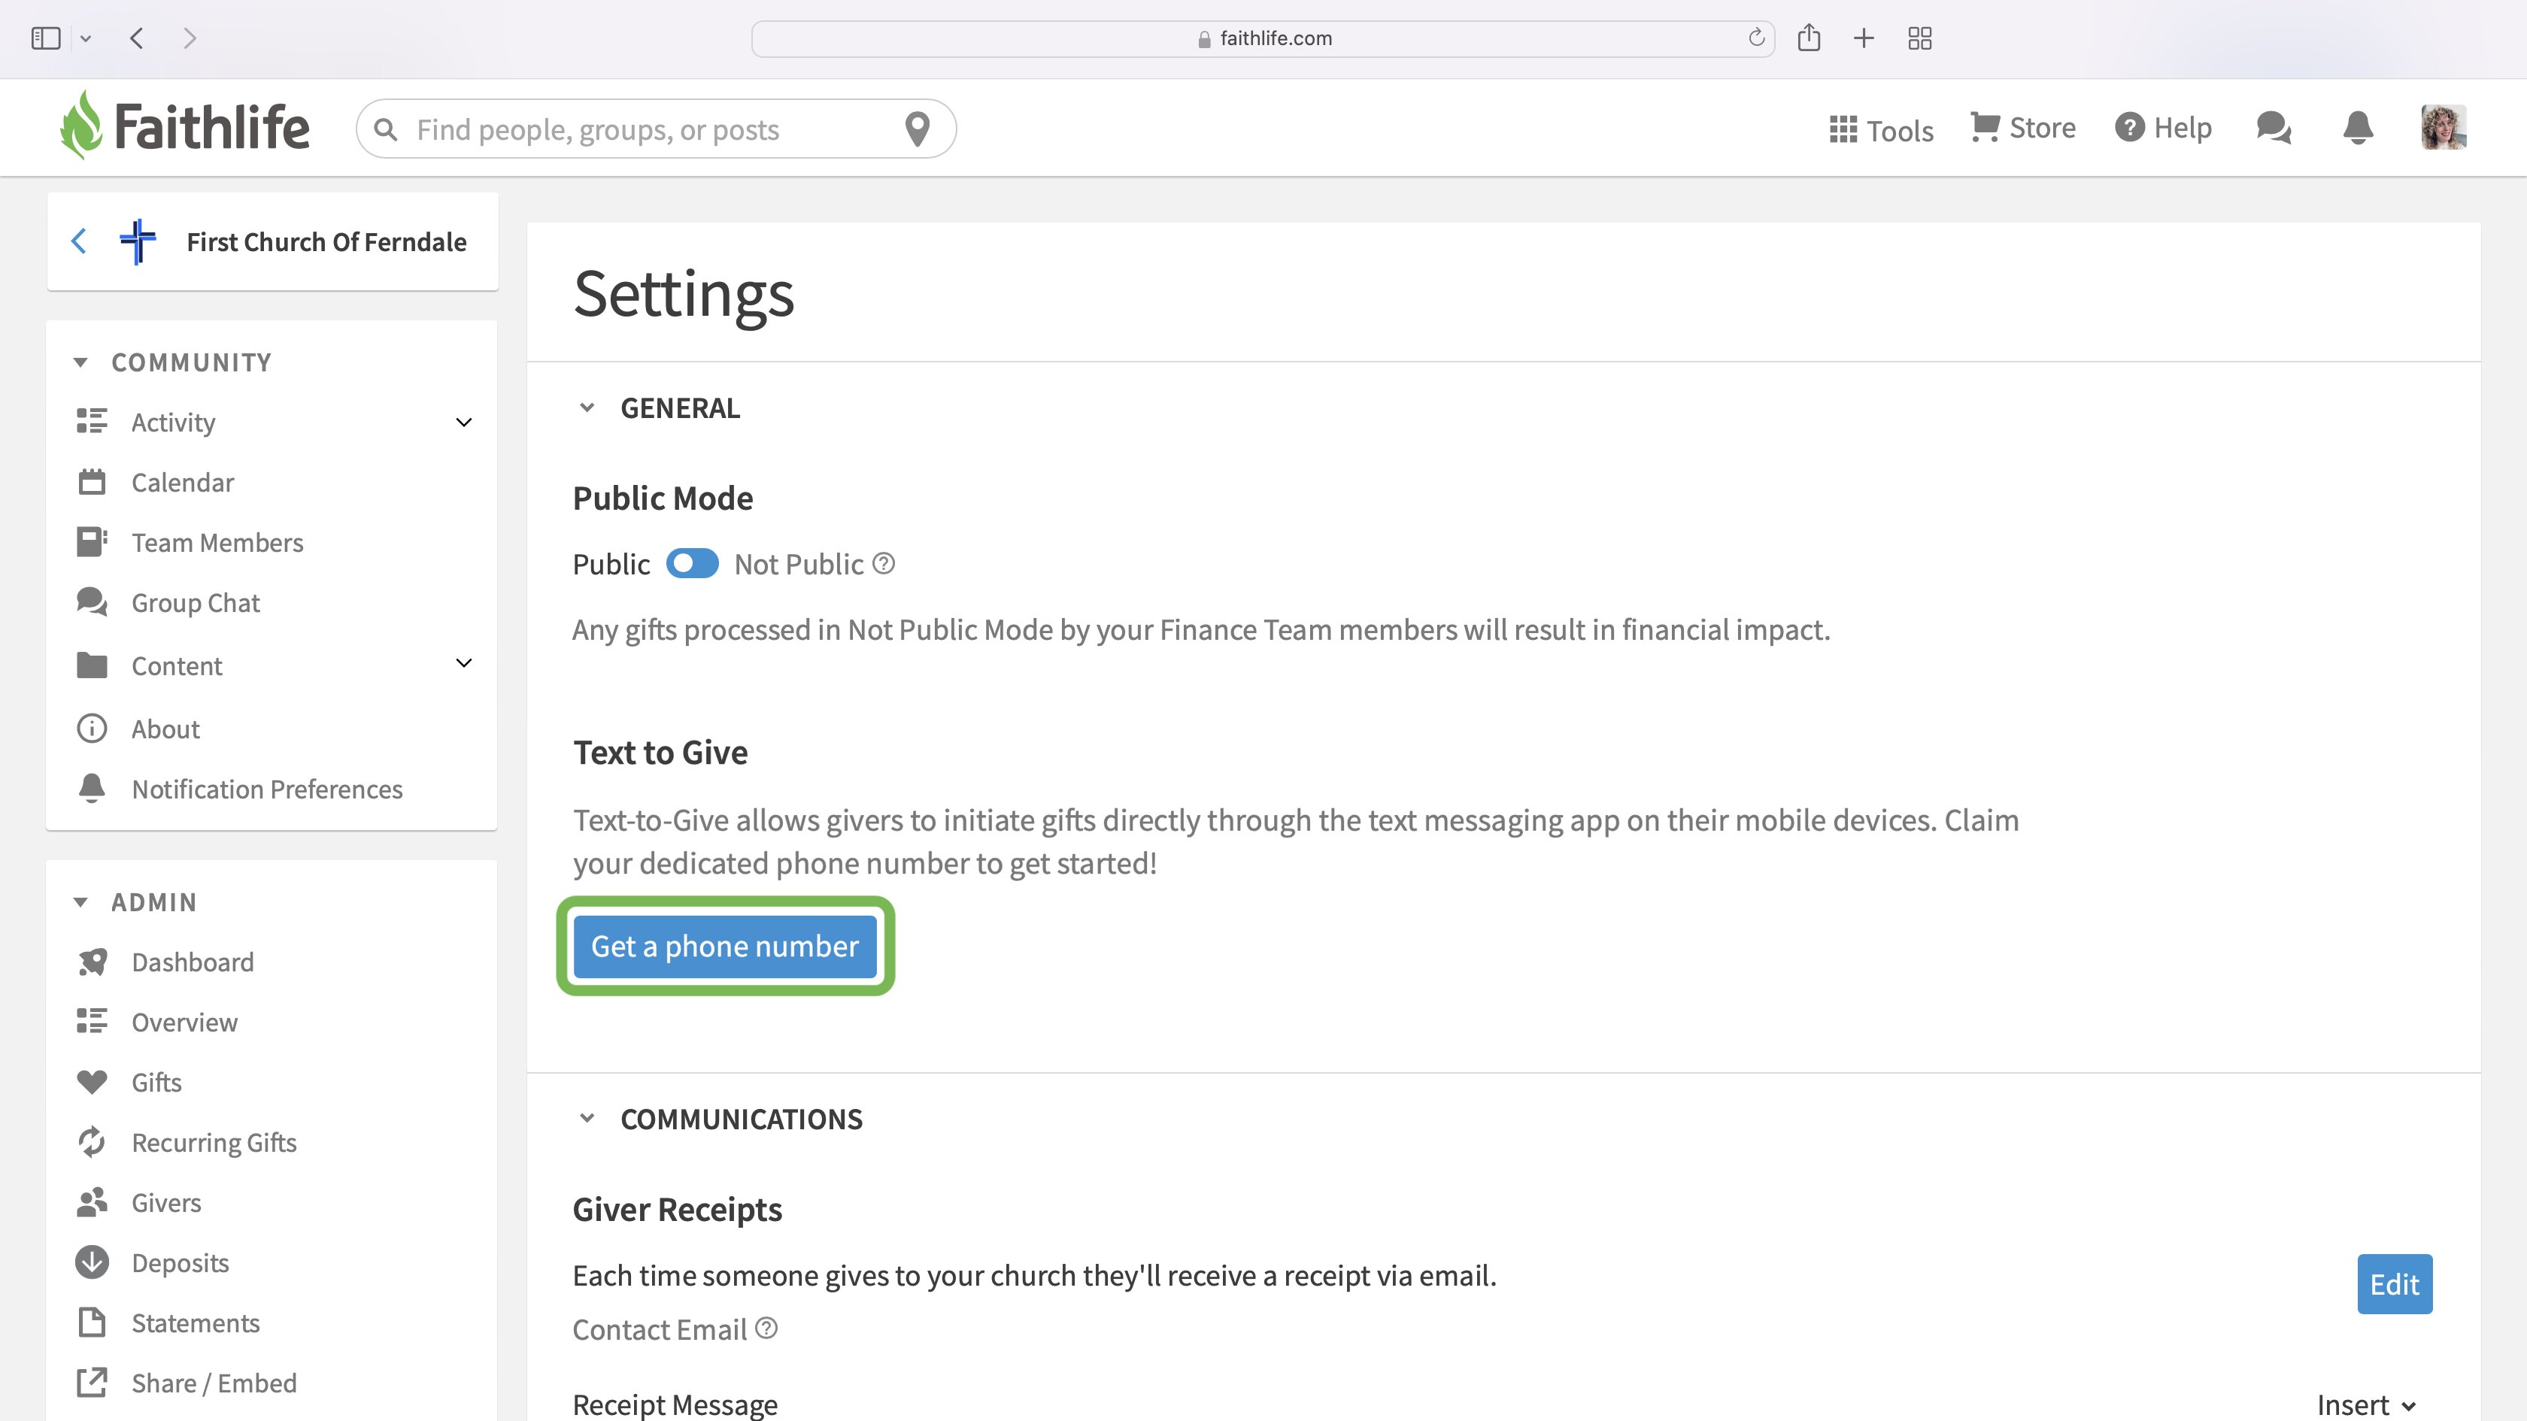Collapse the COMMUNICATIONS settings section
The height and width of the screenshot is (1421, 2527).
[587, 1118]
